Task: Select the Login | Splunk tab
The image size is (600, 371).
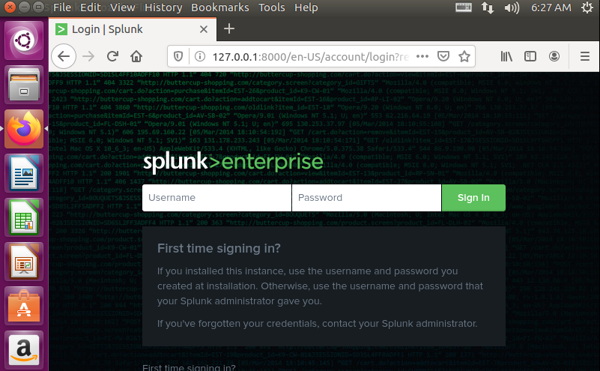Action: click(x=133, y=29)
